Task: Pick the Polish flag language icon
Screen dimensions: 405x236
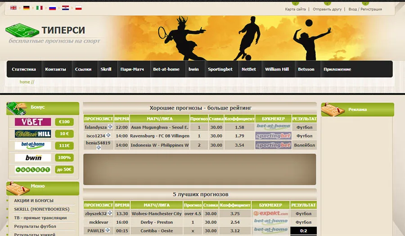Action: (78, 8)
